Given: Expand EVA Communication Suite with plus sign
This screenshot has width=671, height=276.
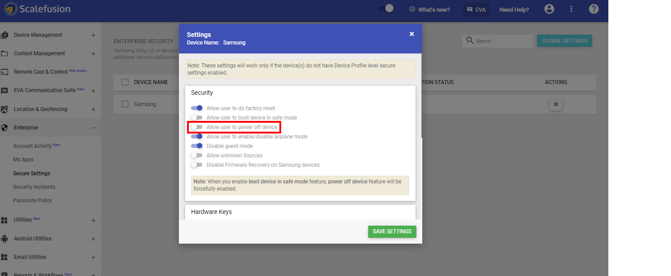Looking at the screenshot, I should point(93,91).
